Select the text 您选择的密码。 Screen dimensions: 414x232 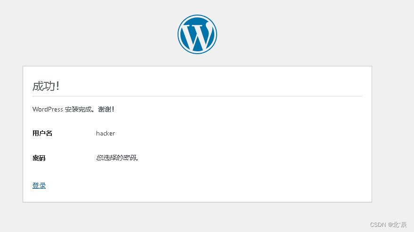[117, 158]
